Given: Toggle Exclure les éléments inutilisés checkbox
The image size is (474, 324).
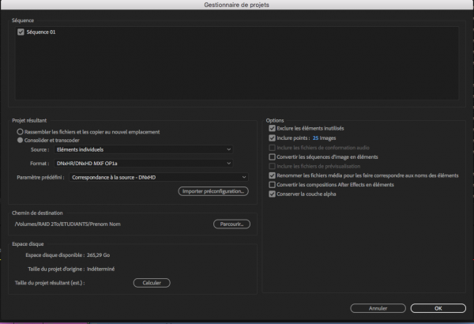Looking at the screenshot, I should [x=273, y=128].
